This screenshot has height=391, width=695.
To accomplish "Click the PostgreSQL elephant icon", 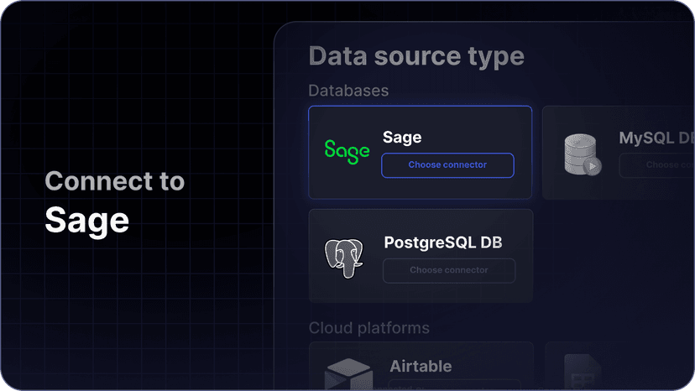I will click(x=344, y=258).
